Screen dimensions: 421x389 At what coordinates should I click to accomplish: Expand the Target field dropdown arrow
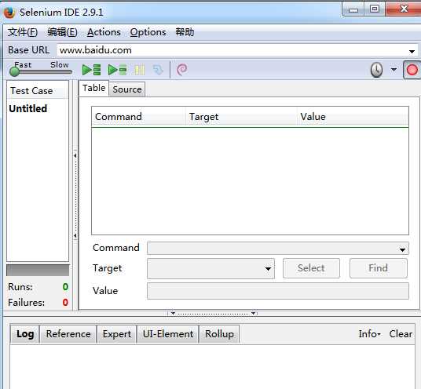[268, 269]
